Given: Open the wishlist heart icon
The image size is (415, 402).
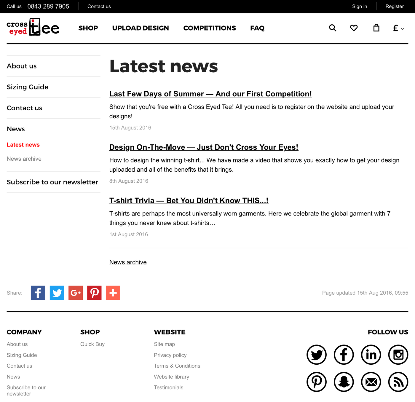Looking at the screenshot, I should pyautogui.click(x=354, y=28).
